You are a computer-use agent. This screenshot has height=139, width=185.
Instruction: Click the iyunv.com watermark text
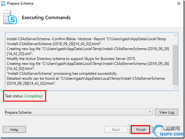(x=172, y=134)
